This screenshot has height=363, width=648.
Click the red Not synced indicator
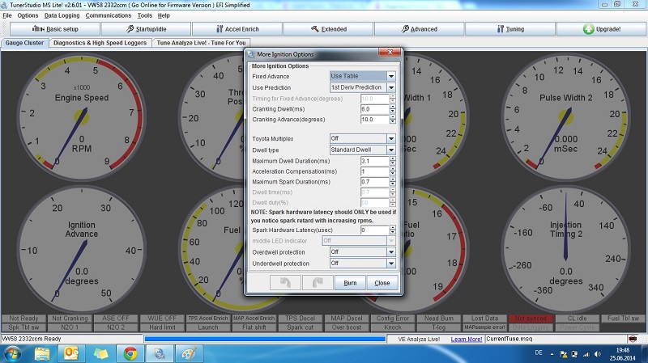pos(531,319)
